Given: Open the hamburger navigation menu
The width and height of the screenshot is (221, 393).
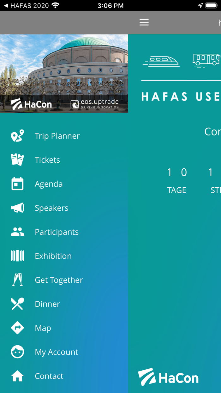Looking at the screenshot, I should coord(144,22).
